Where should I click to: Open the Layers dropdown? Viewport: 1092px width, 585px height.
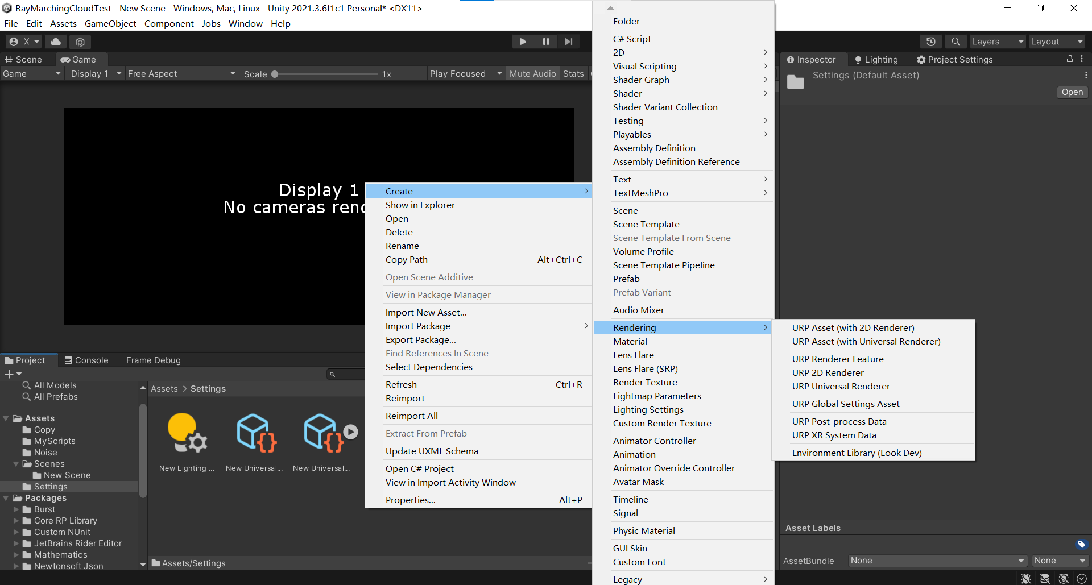click(x=997, y=42)
